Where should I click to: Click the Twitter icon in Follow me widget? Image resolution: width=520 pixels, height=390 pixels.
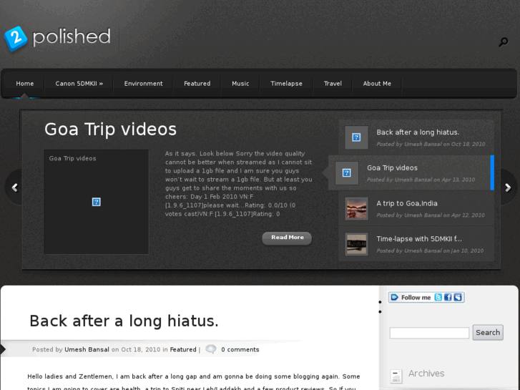point(438,297)
